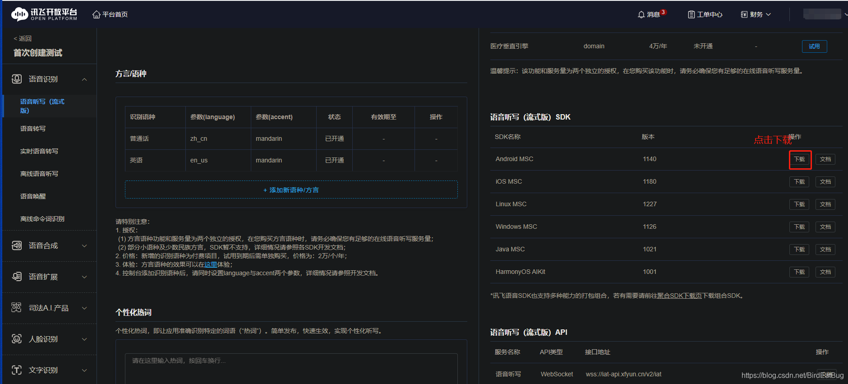Open the iOS MSC 文档 button

click(x=825, y=182)
